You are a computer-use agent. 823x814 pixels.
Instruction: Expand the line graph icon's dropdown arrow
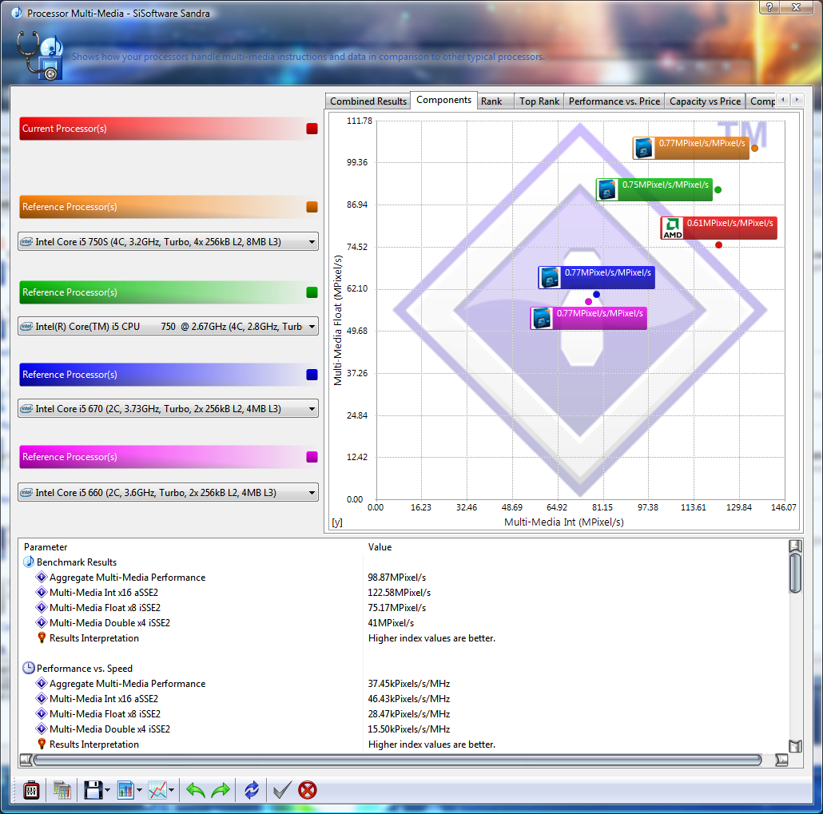pyautogui.click(x=171, y=790)
